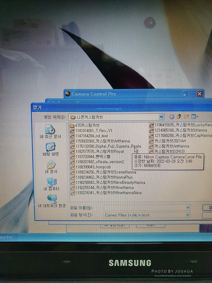The image size is (212, 283).
Task: Select file 1192255144_커스텀커브MineHanna
Action: (x=102, y=187)
